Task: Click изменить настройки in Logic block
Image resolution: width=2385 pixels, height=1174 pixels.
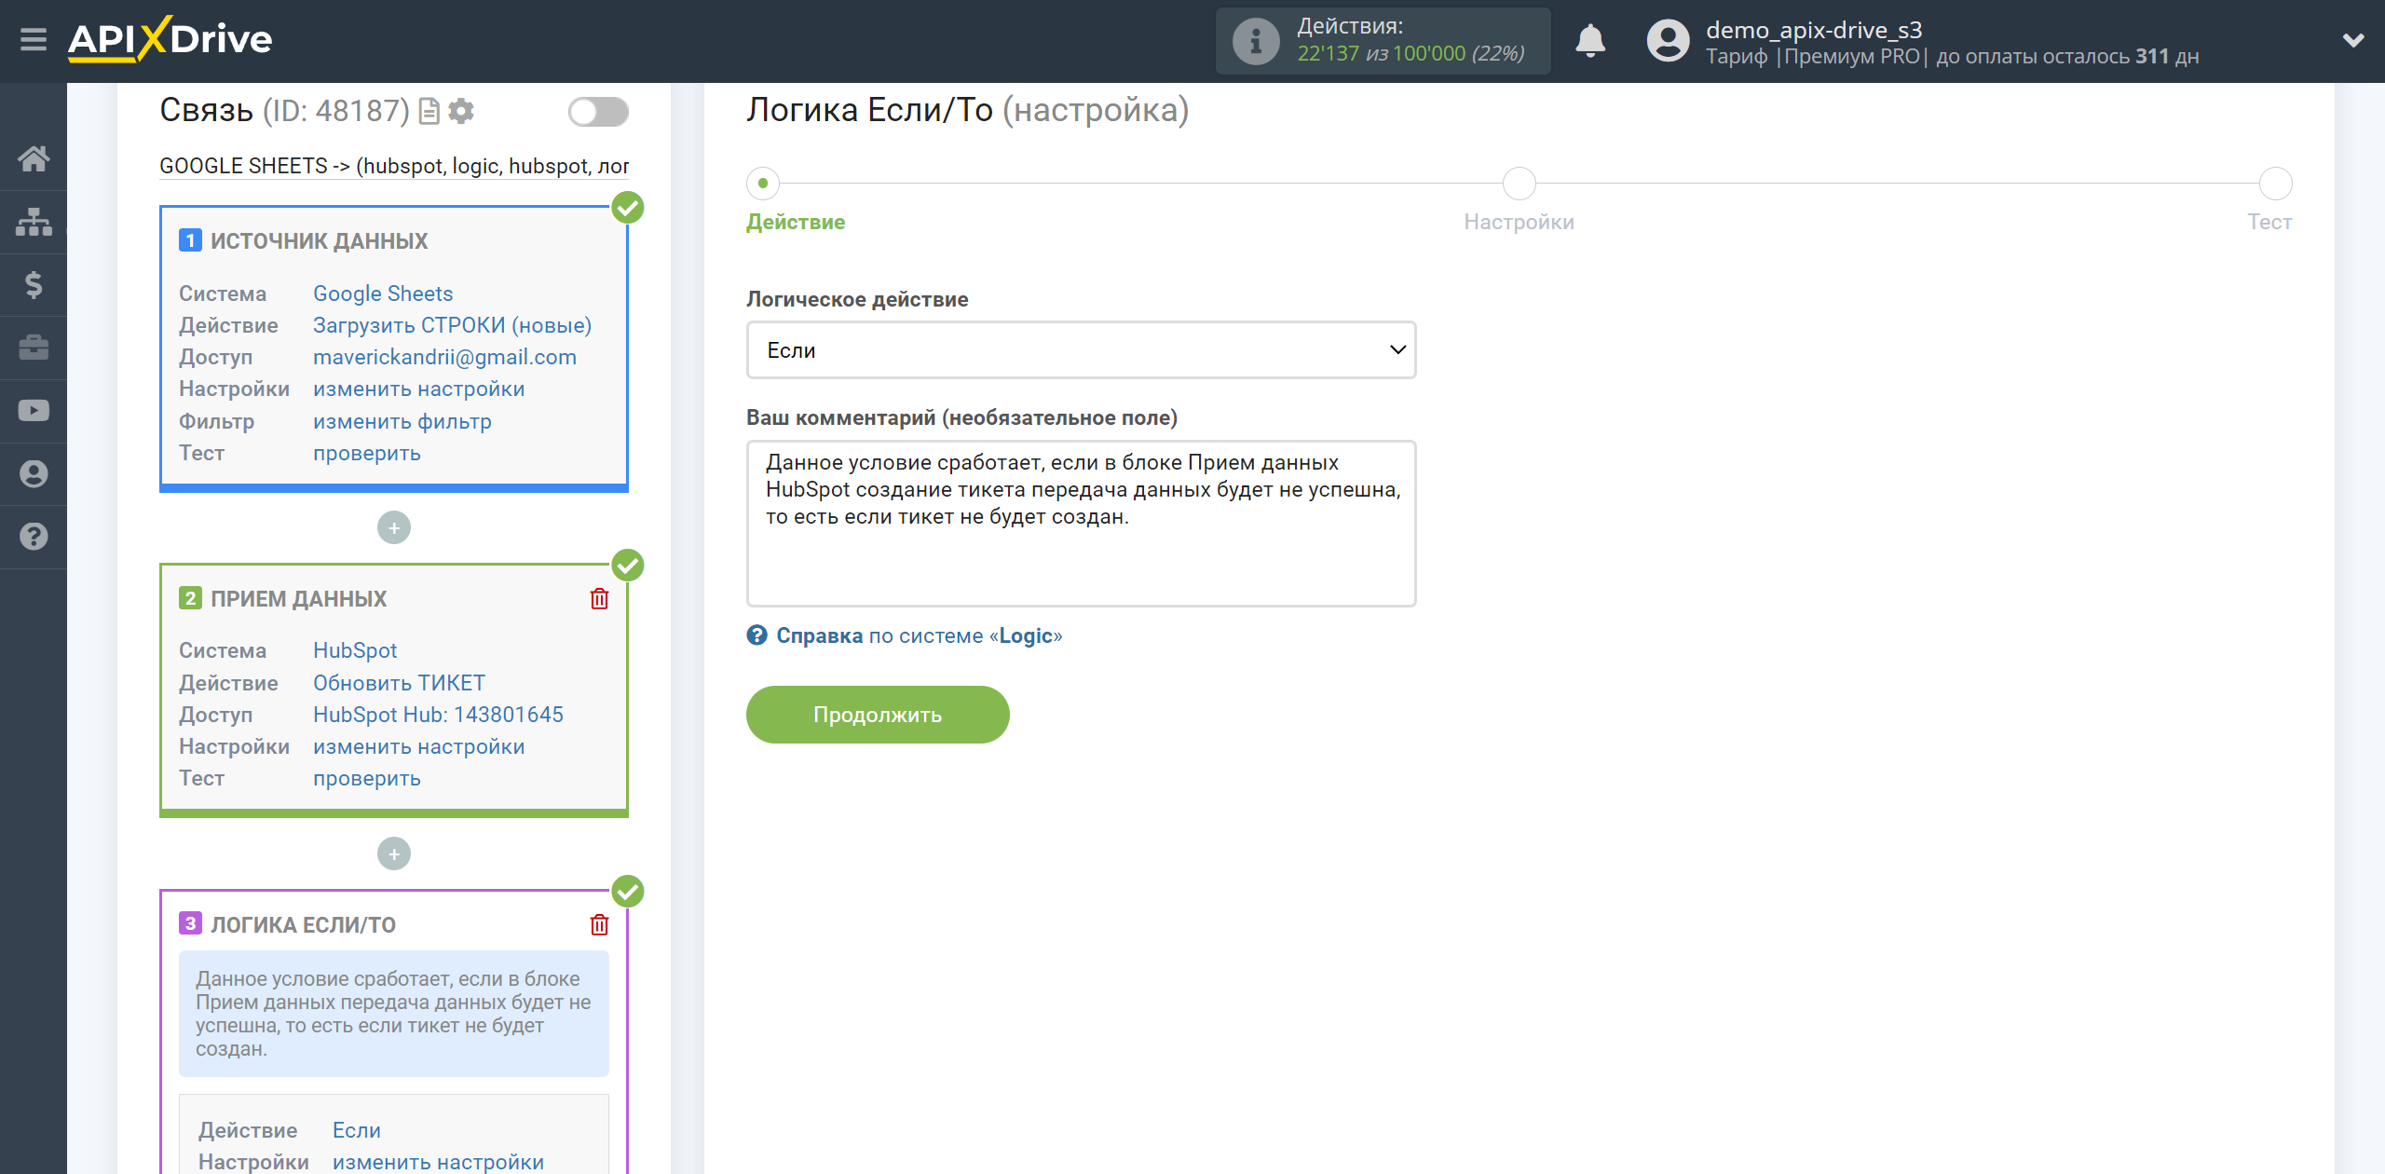Action: [x=438, y=1162]
